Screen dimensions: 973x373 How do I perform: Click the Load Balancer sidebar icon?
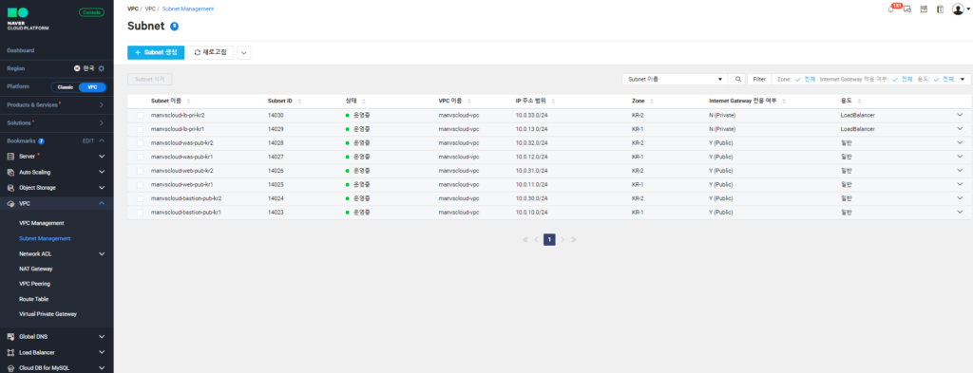(x=10, y=352)
